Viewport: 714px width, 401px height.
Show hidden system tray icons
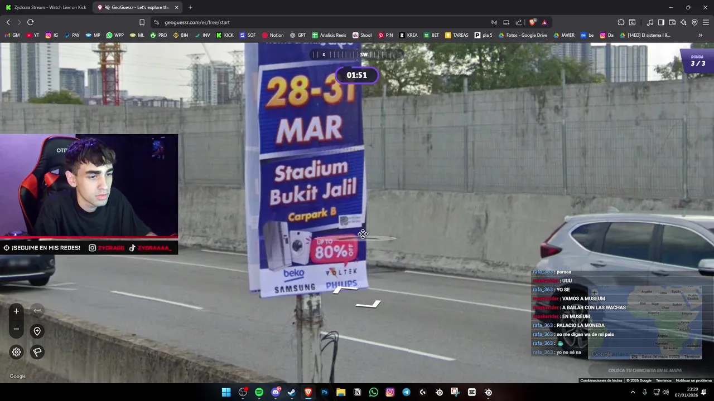click(x=633, y=392)
